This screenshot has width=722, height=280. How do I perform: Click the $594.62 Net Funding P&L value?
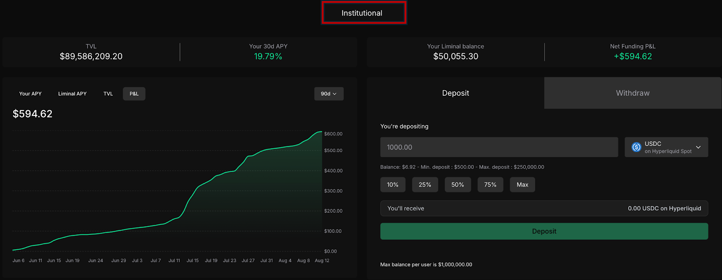633,56
